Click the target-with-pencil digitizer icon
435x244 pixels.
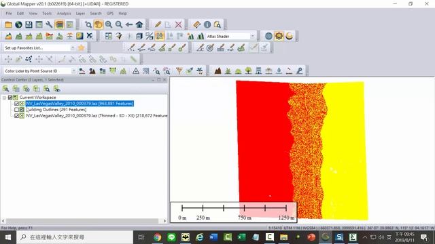(210, 48)
